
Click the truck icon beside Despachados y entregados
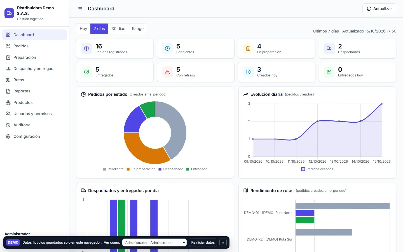[x=83, y=191]
